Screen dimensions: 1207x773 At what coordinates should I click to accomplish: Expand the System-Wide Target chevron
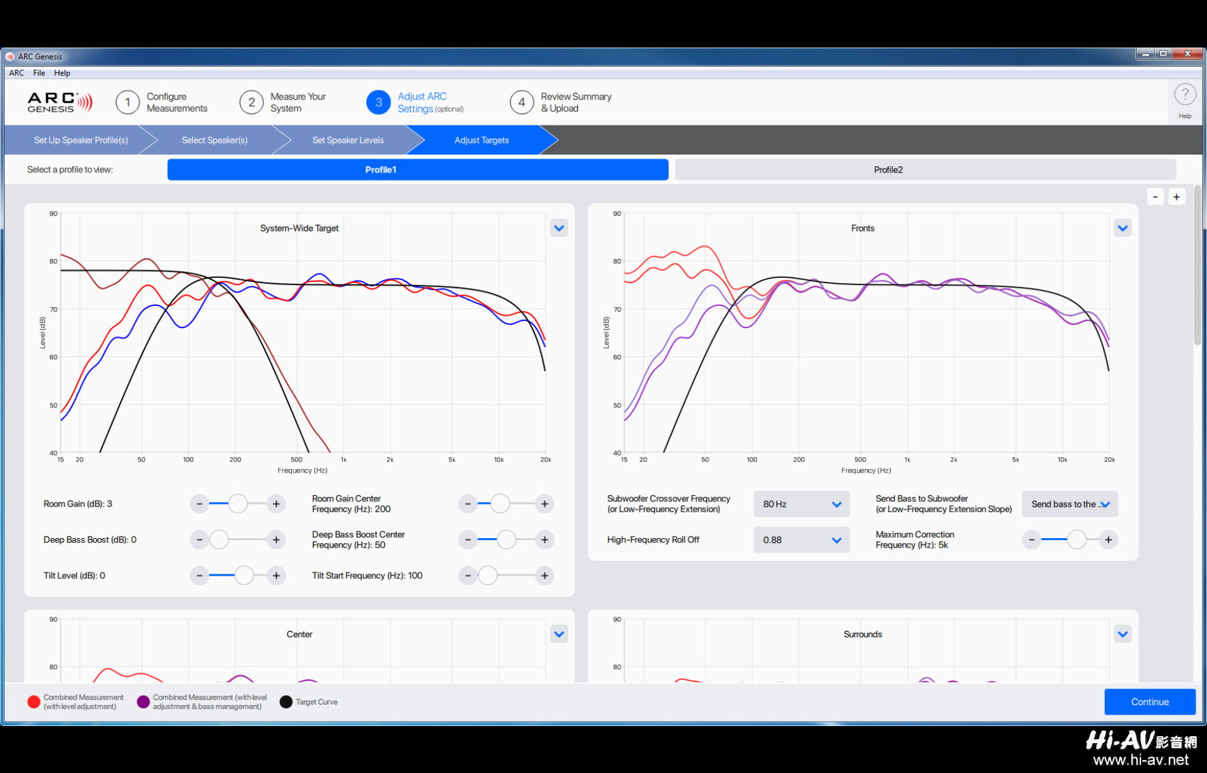(559, 228)
